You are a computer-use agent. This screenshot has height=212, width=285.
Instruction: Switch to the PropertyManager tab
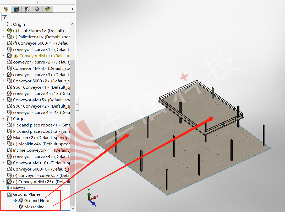16,9
